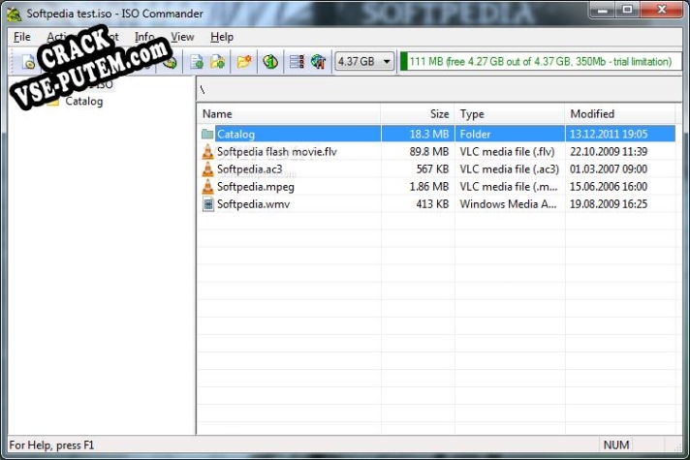The height and width of the screenshot is (460, 690).
Task: Select the file Softpedia.ac3
Action: [x=249, y=169]
